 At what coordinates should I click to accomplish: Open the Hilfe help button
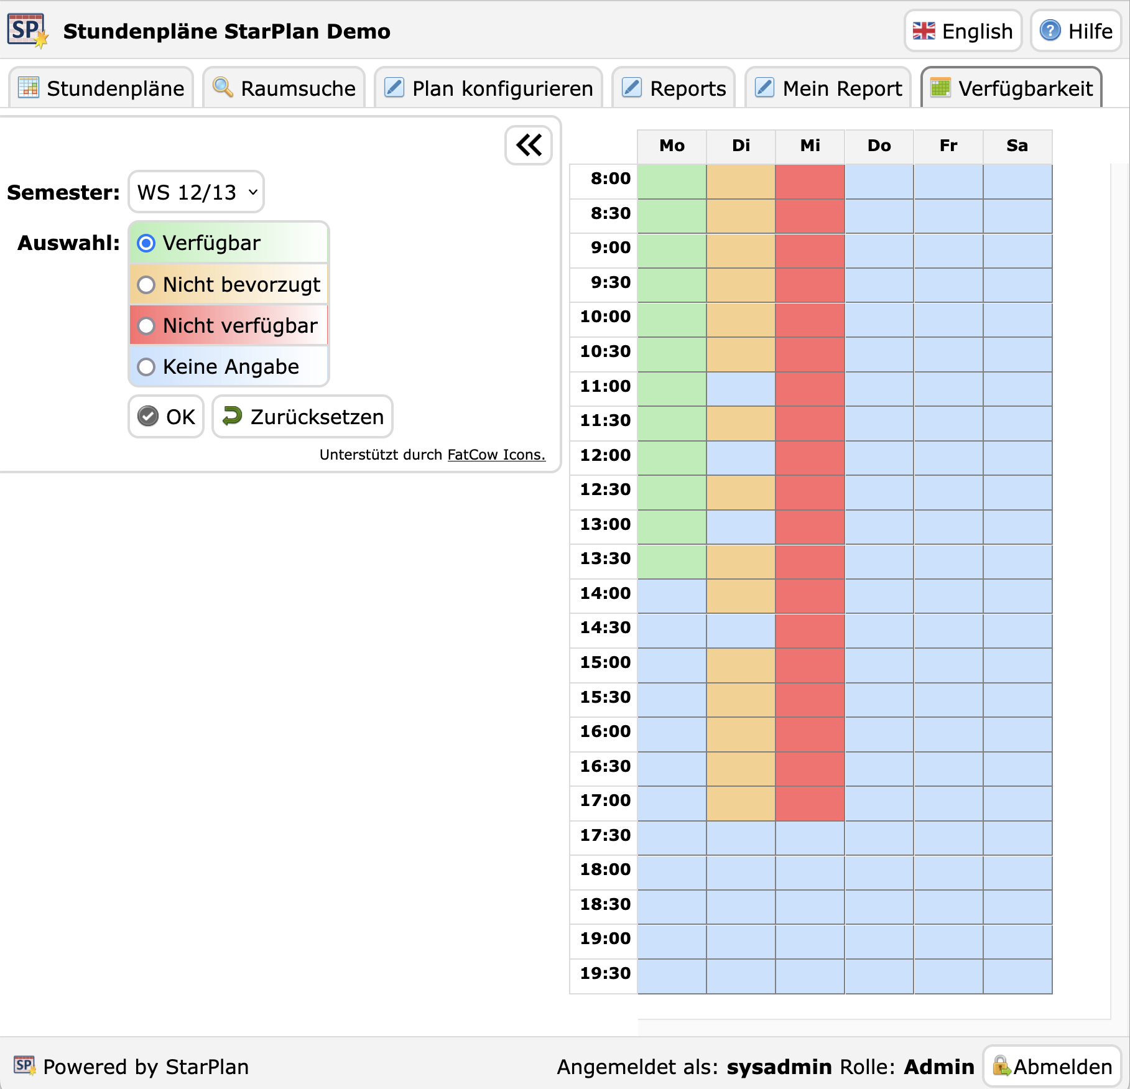(1076, 31)
